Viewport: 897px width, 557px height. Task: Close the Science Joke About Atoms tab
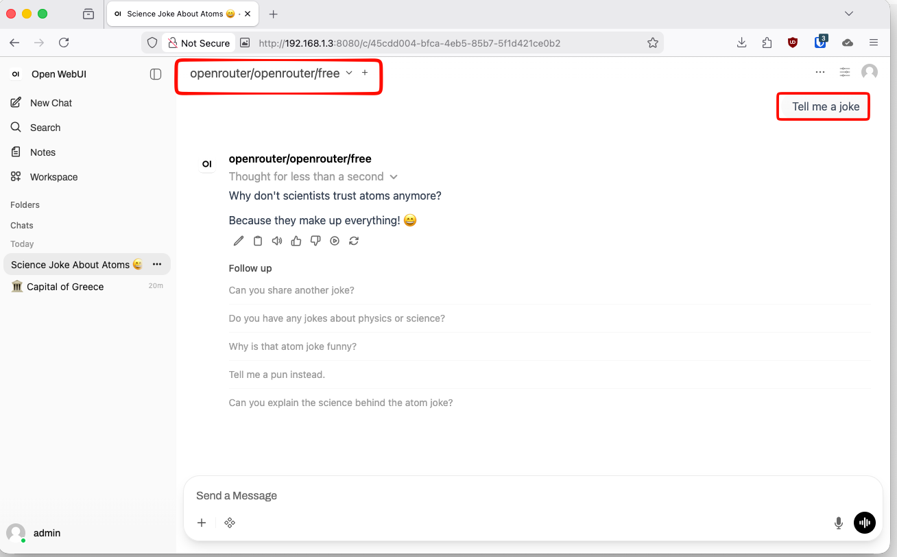pyautogui.click(x=247, y=14)
